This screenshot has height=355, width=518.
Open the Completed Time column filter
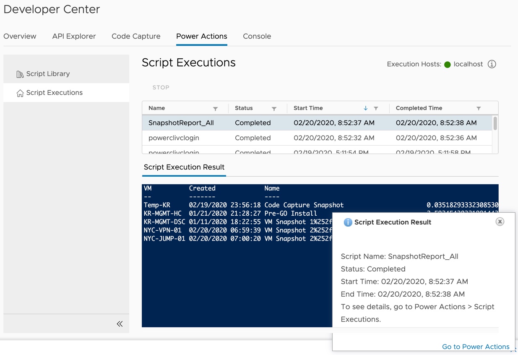[x=479, y=109]
